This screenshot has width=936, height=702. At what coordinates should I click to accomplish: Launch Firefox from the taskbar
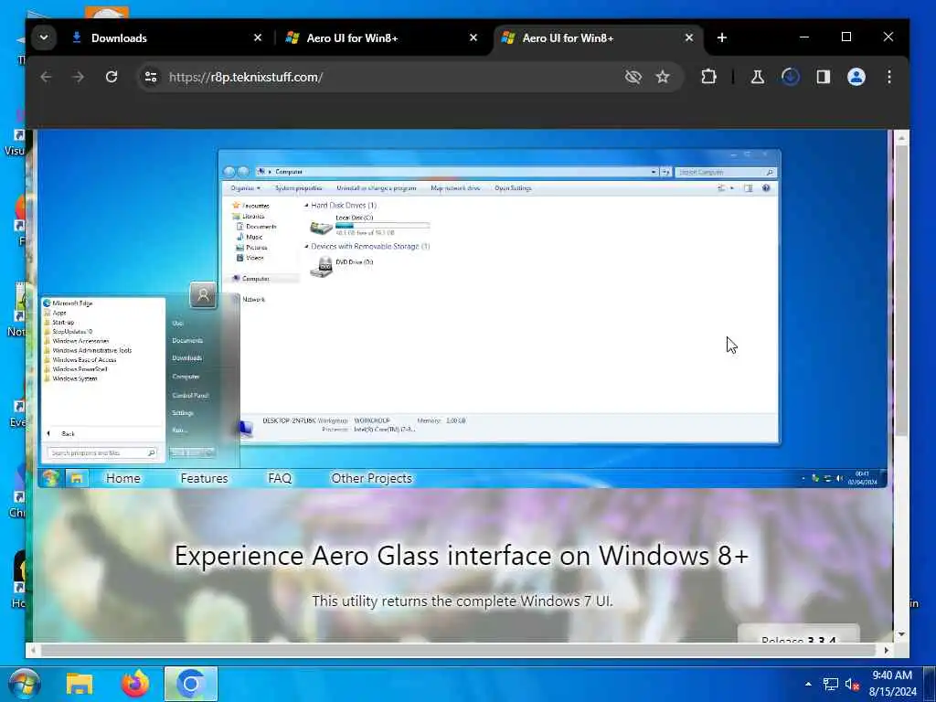[x=135, y=684]
